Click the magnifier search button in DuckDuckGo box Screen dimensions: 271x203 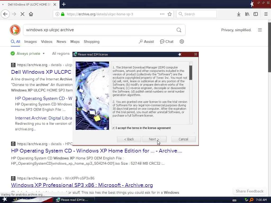click(179, 30)
